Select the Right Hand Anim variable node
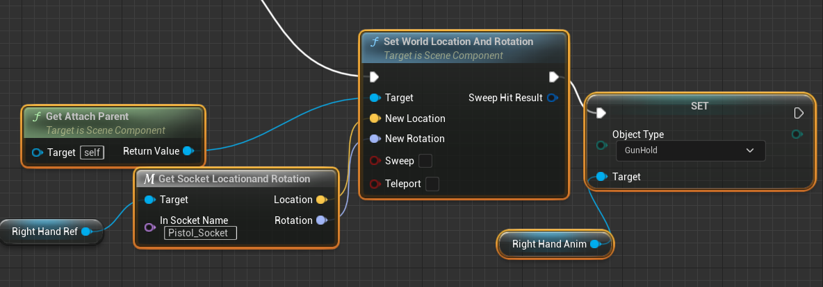This screenshot has height=287, width=823. (x=555, y=244)
